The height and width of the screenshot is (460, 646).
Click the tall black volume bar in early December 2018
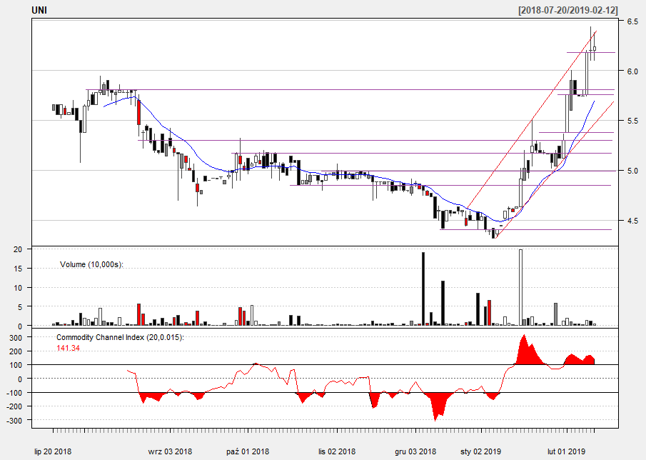click(423, 289)
